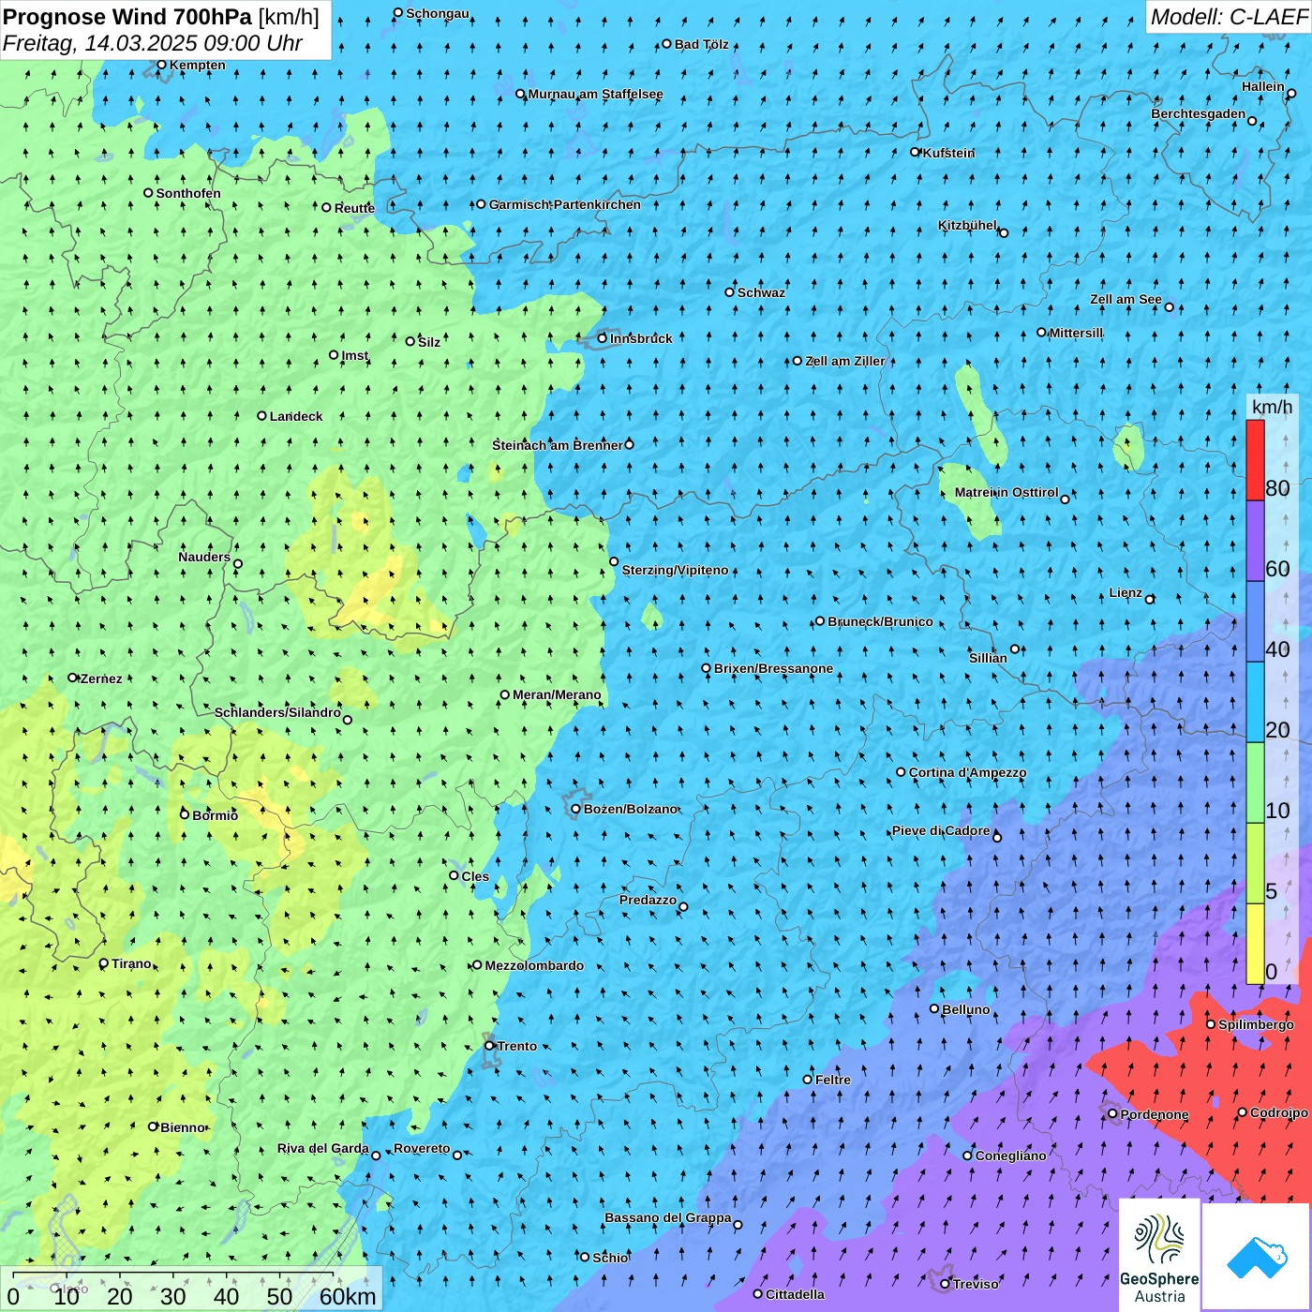Click the Trento city label

tap(517, 1046)
